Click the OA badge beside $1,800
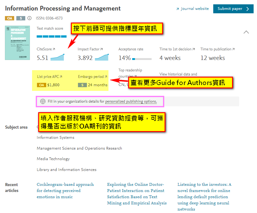This screenshot has width=257, height=213. point(42,85)
